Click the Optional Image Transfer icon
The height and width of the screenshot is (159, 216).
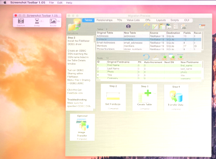click(x=82, y=125)
